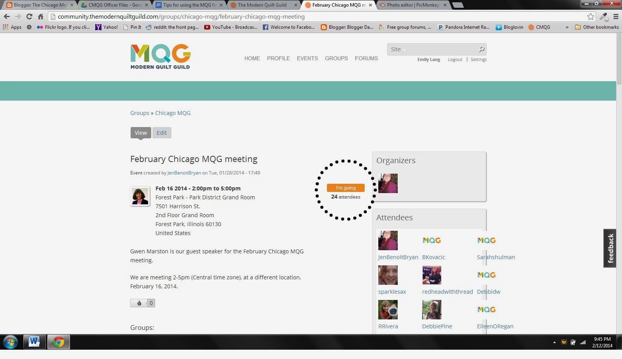Open the EileenORegan attendee name link

(x=495, y=326)
